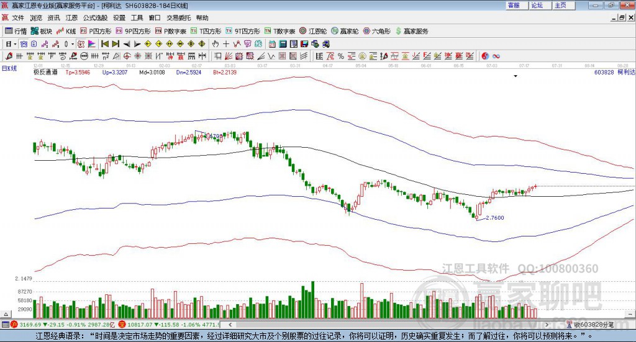Open the T四方形 tool
The width and height of the screenshot is (636, 342).
(206, 31)
